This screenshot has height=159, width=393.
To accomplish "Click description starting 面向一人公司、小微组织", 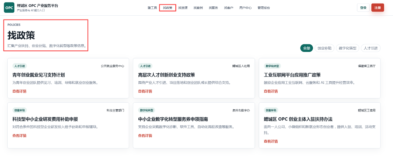I will 320,130.
